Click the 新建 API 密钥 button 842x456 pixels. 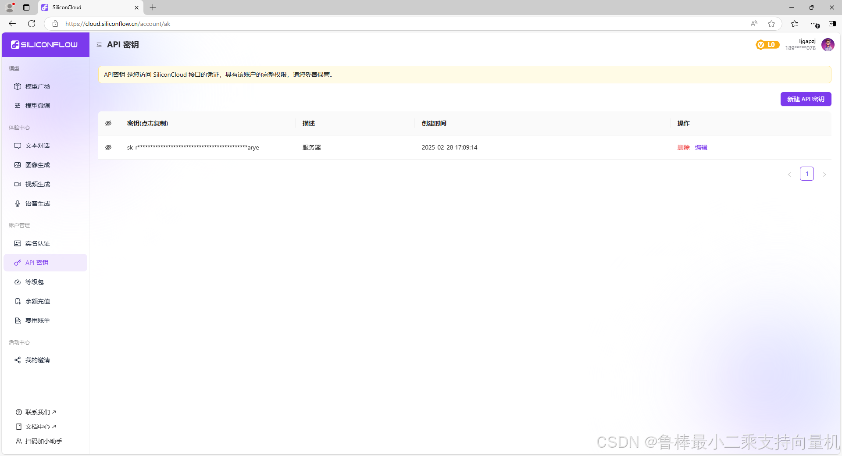(x=806, y=99)
